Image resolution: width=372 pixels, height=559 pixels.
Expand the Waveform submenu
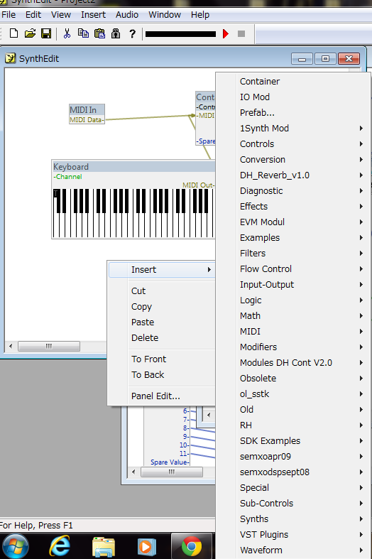(x=293, y=550)
